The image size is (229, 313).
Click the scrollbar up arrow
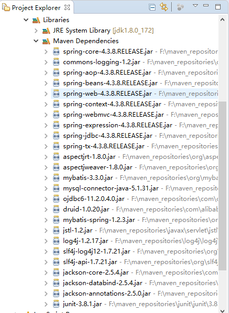click(x=222, y=19)
